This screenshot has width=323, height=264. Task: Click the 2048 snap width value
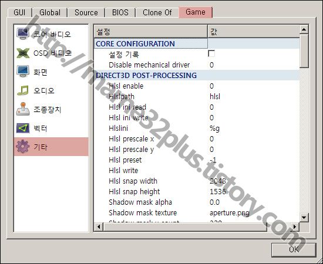coord(218,181)
